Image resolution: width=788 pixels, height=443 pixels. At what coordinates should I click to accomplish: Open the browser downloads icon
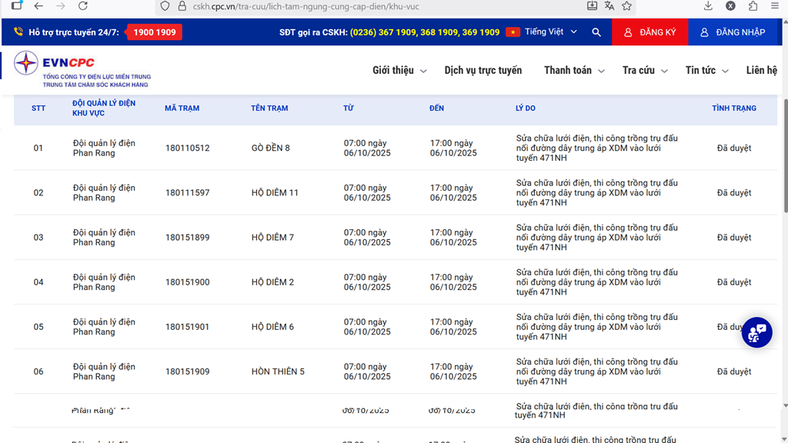point(708,6)
